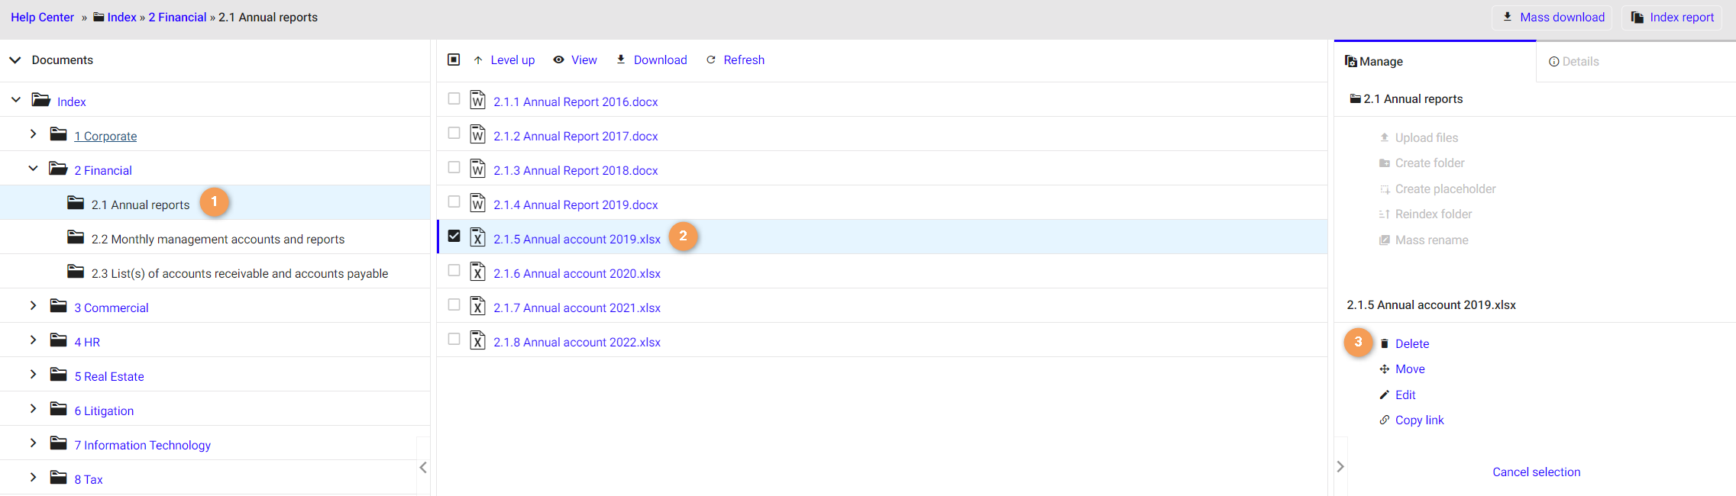This screenshot has width=1736, height=496.
Task: Click the Mass download button
Action: click(x=1553, y=18)
